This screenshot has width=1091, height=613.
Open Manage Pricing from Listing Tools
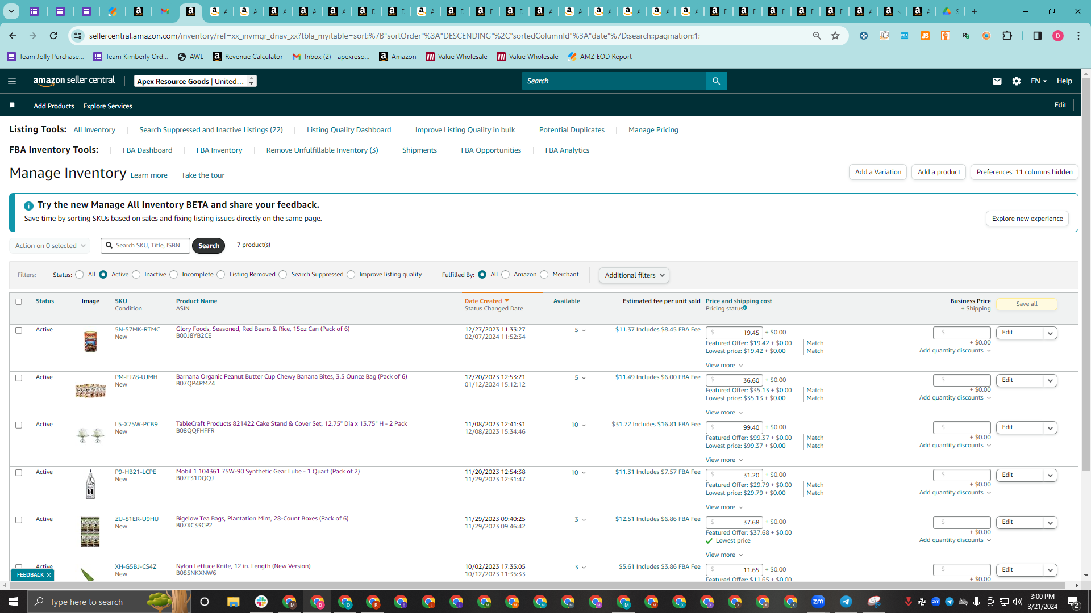click(x=653, y=130)
